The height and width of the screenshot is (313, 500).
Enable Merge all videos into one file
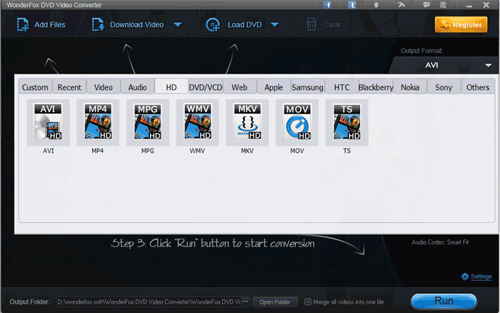click(x=307, y=302)
